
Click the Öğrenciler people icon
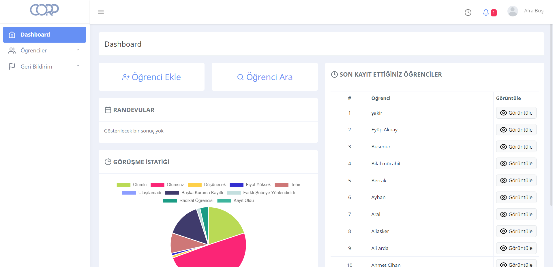[x=12, y=51]
